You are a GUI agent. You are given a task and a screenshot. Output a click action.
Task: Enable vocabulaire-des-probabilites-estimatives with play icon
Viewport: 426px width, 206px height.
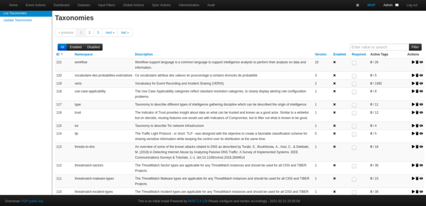413,76
